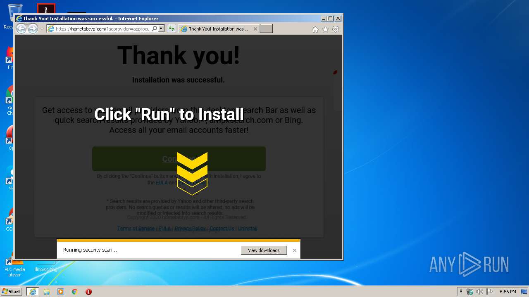Show hidden system tray icons
Screen dimensions: 529x297
[x=461, y=292]
